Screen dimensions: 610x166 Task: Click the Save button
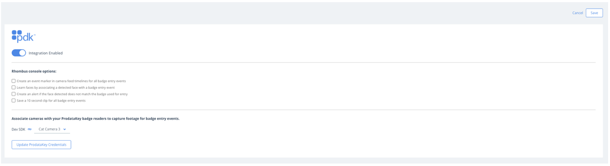594,13
